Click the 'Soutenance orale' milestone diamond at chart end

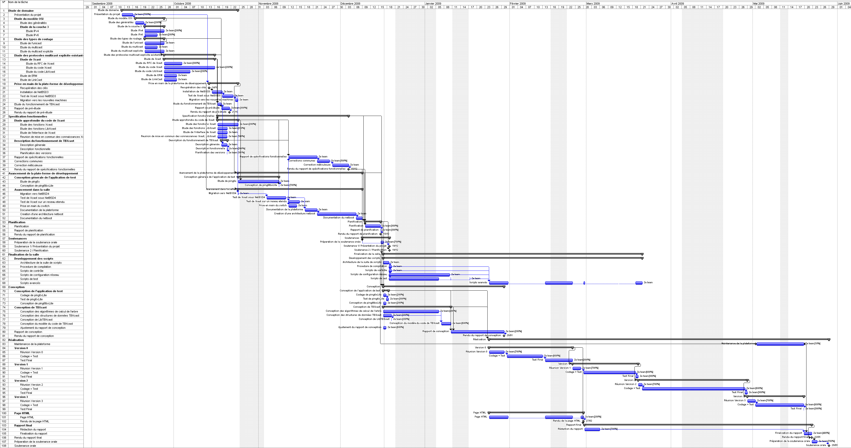(x=829, y=445)
